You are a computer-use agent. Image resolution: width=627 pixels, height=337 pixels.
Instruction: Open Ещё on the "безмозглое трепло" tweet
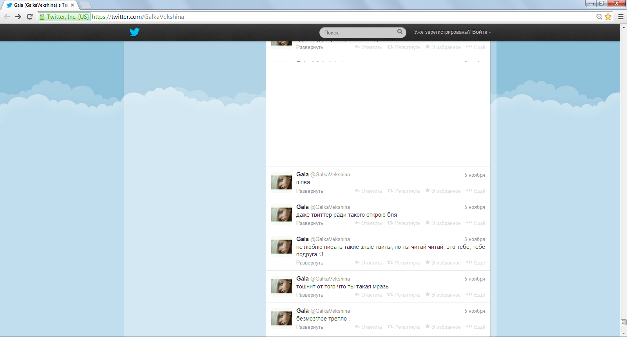click(x=476, y=327)
